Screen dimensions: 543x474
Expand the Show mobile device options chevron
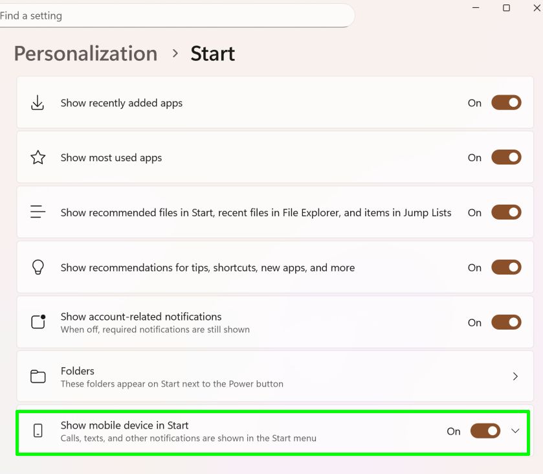click(x=515, y=431)
